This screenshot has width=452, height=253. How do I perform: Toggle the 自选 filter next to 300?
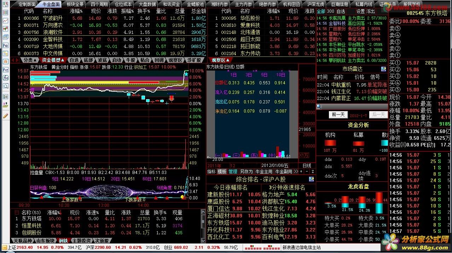341,11
